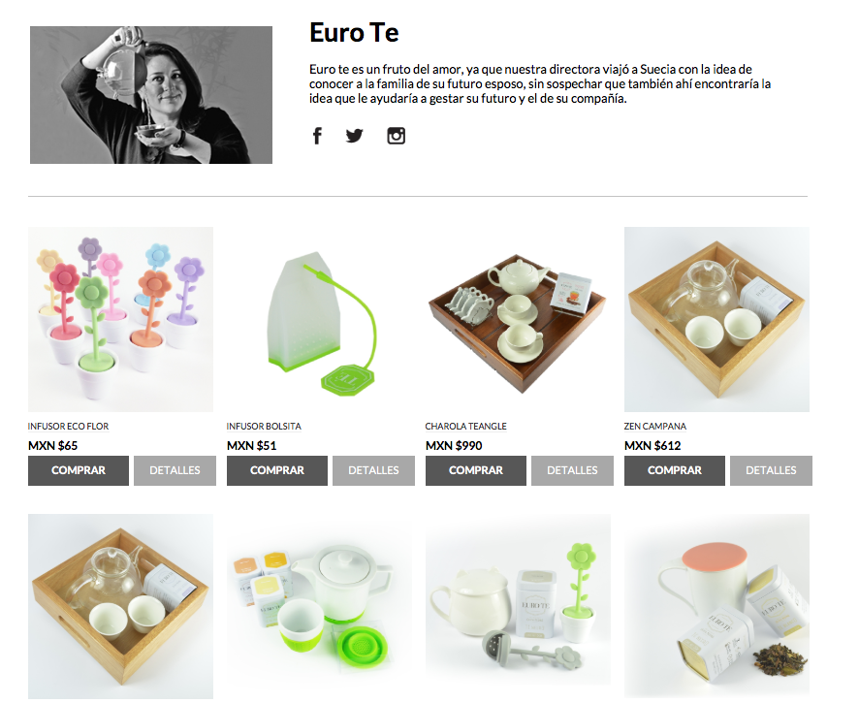This screenshot has height=703, width=859.
Task: Click DETALLES under Infusor Eco Flor
Action: pos(175,470)
